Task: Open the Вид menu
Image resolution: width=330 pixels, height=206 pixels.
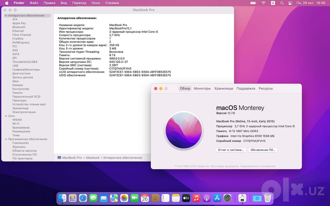Action: (64, 3)
